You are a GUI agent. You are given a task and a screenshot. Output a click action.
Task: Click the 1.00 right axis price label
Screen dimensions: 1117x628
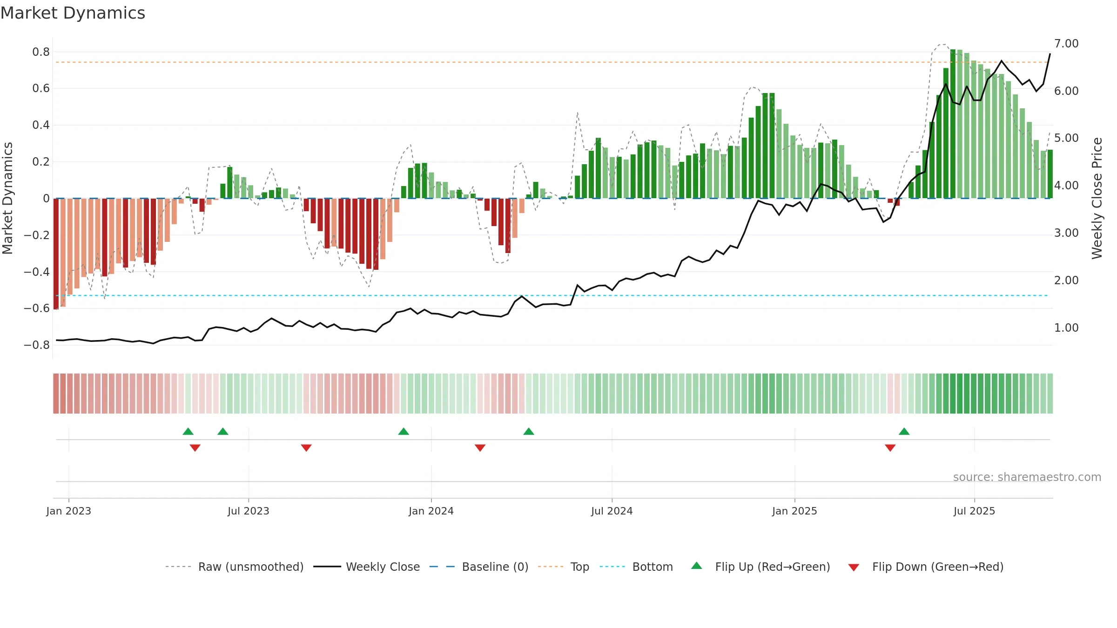[x=1066, y=327]
